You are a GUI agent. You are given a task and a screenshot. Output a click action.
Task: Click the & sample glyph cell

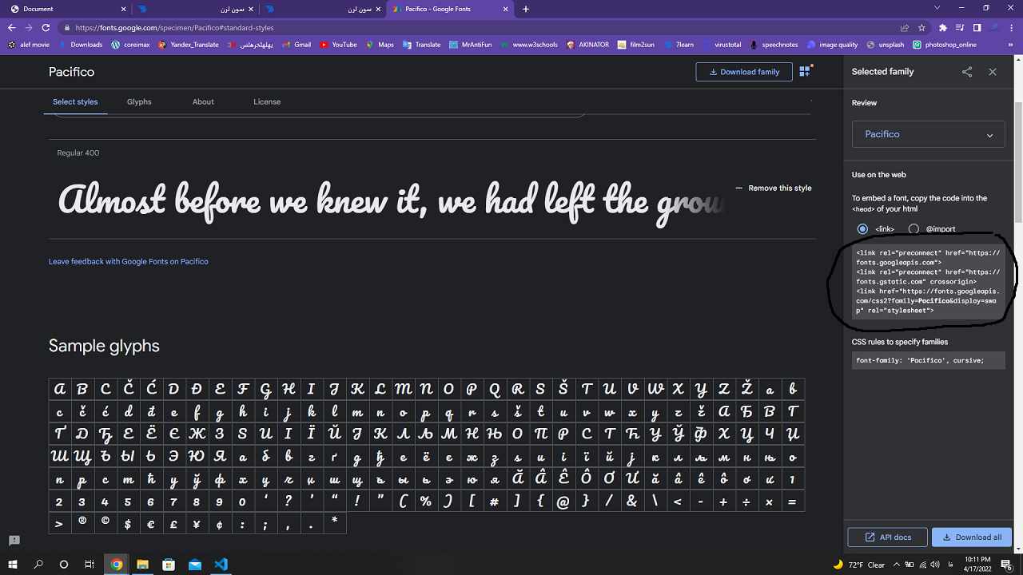(632, 502)
